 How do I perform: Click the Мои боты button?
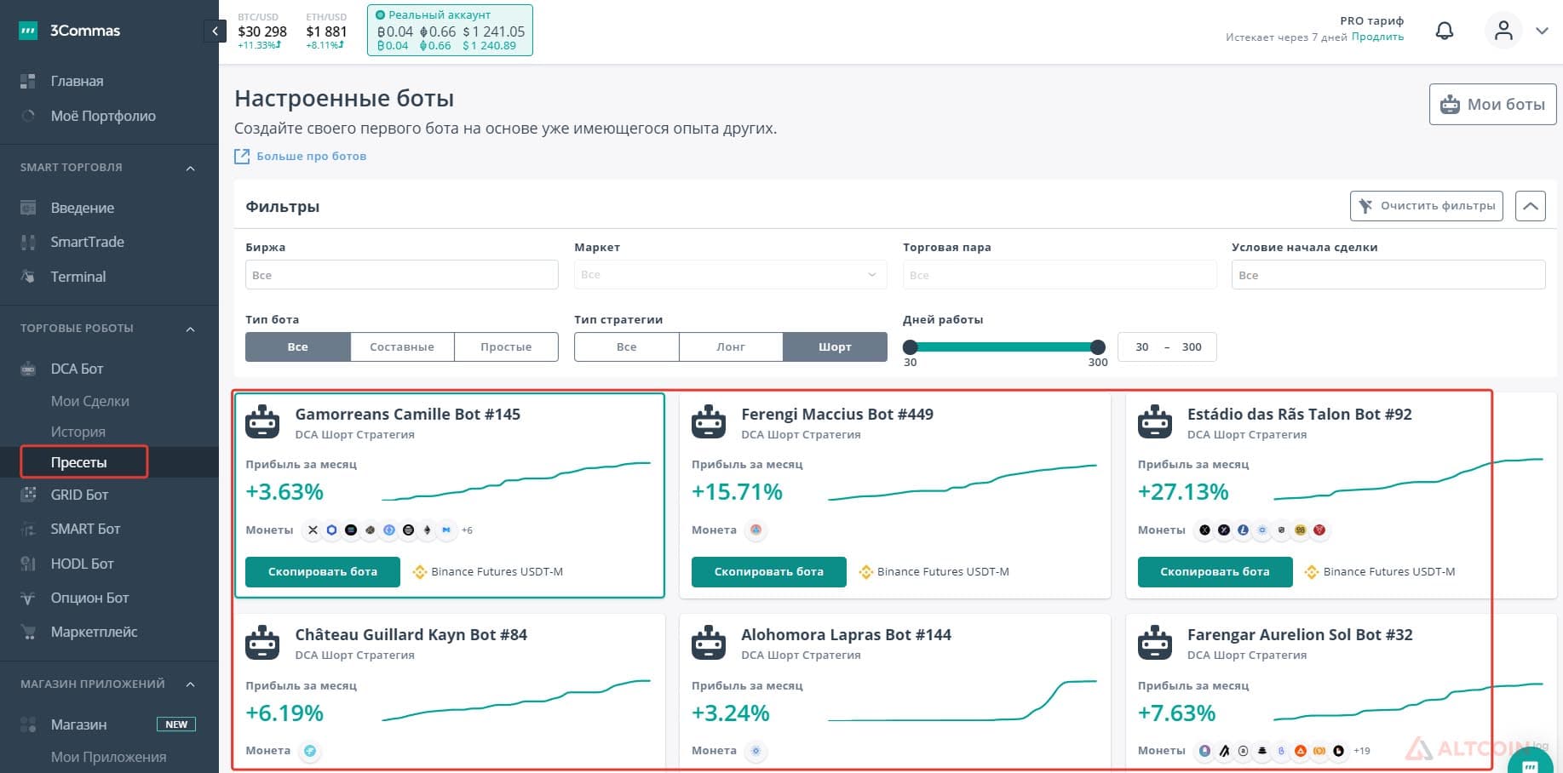coord(1492,105)
